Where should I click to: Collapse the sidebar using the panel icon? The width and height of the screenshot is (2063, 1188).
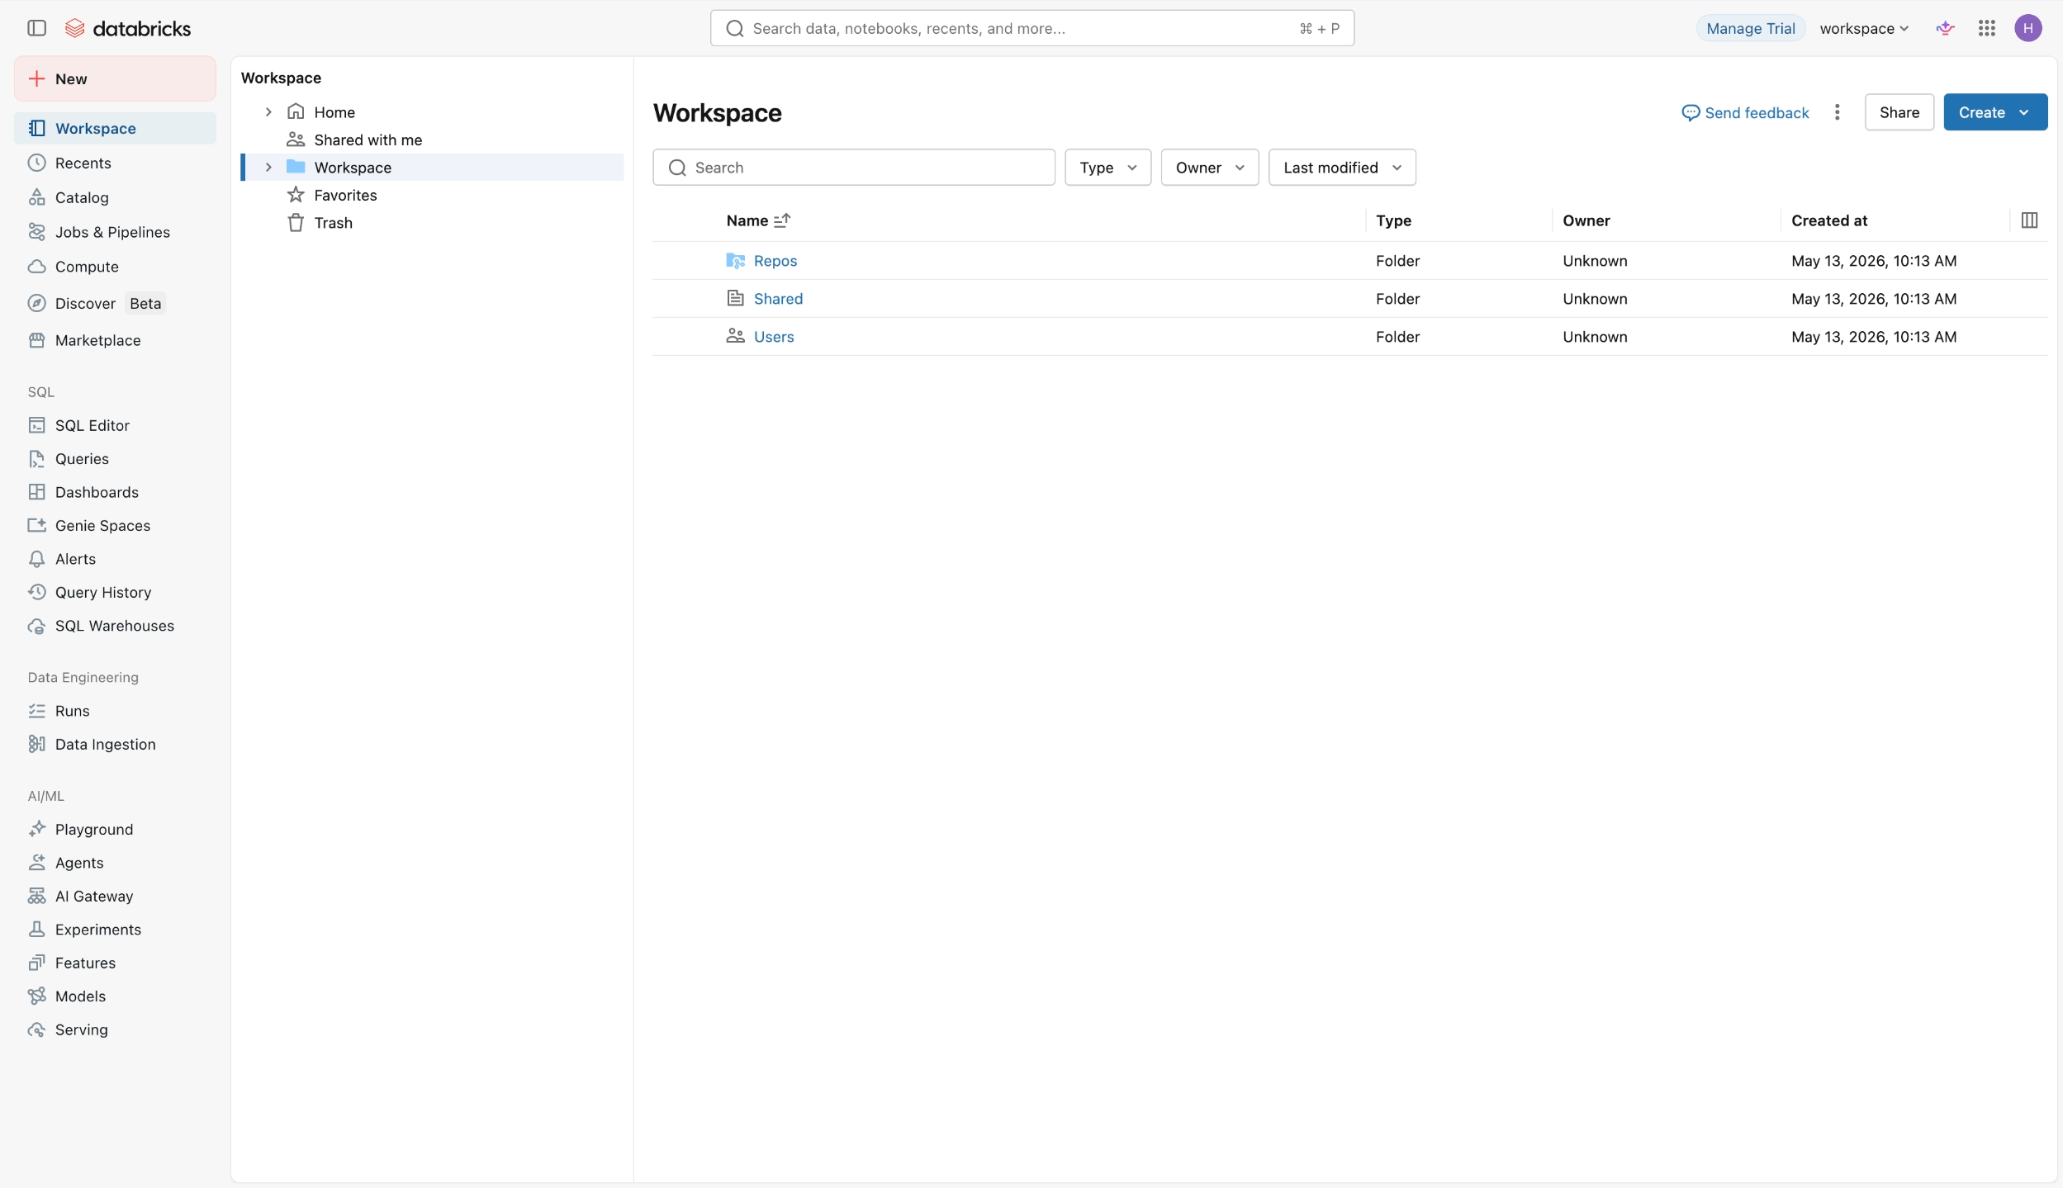36,28
